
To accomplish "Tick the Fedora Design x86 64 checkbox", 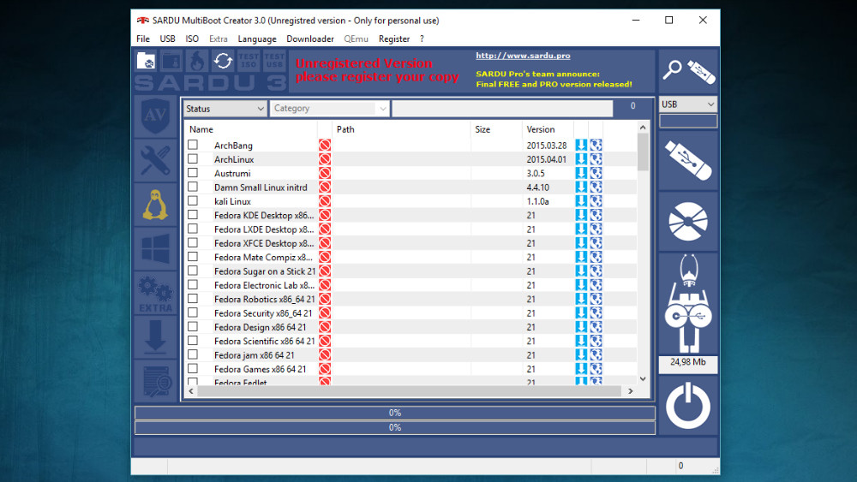I will 193,327.
